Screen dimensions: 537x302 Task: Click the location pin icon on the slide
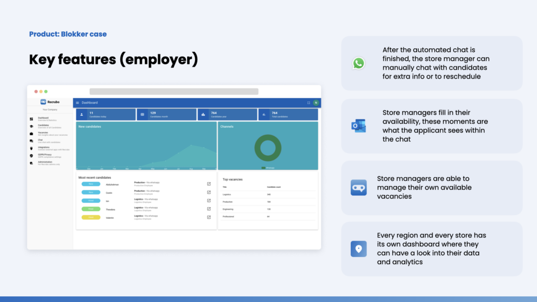coord(359,249)
